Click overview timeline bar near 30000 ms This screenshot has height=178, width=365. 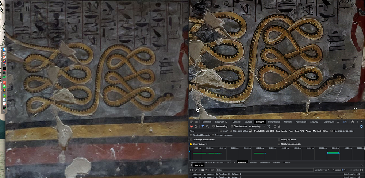pos(260,153)
